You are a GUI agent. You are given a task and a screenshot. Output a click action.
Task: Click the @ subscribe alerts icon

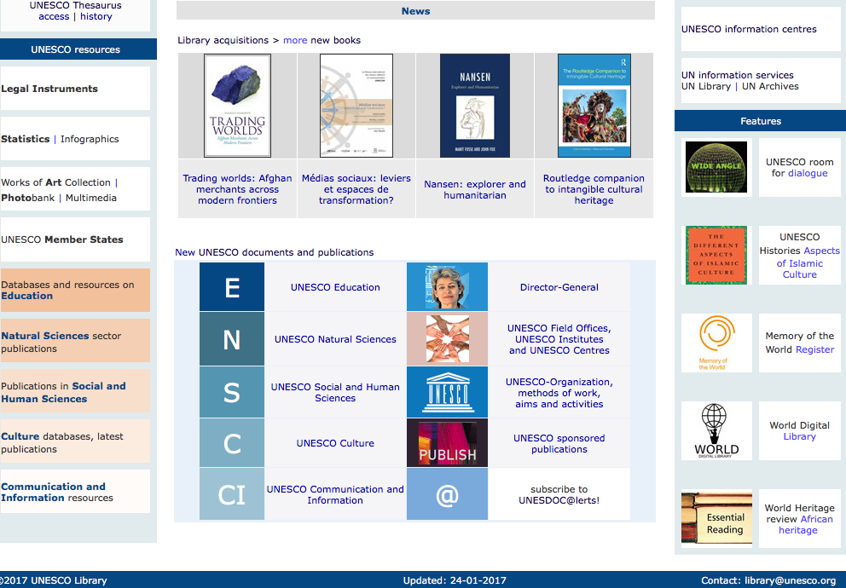pyautogui.click(x=447, y=493)
